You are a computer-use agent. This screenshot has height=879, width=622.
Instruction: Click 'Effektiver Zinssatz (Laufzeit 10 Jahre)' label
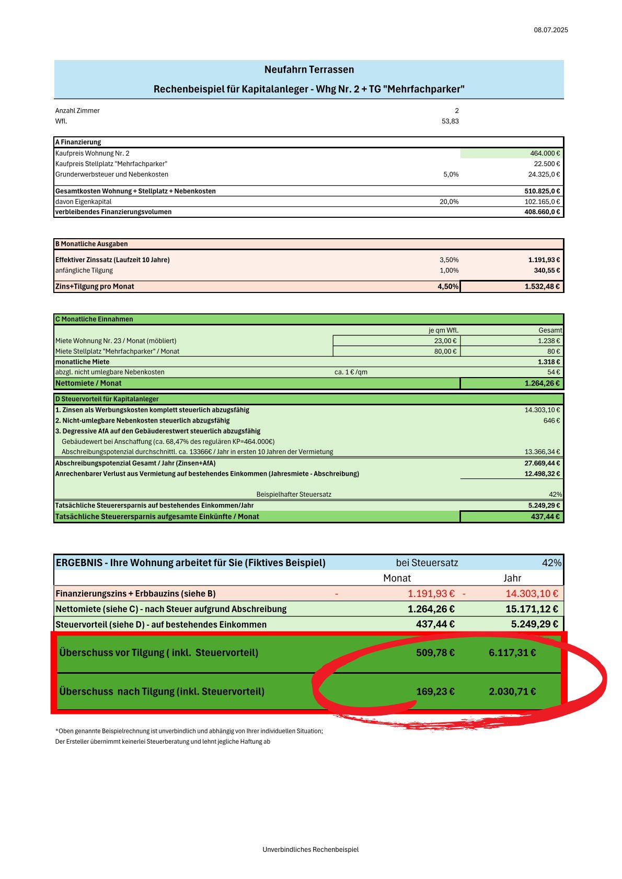tap(112, 260)
